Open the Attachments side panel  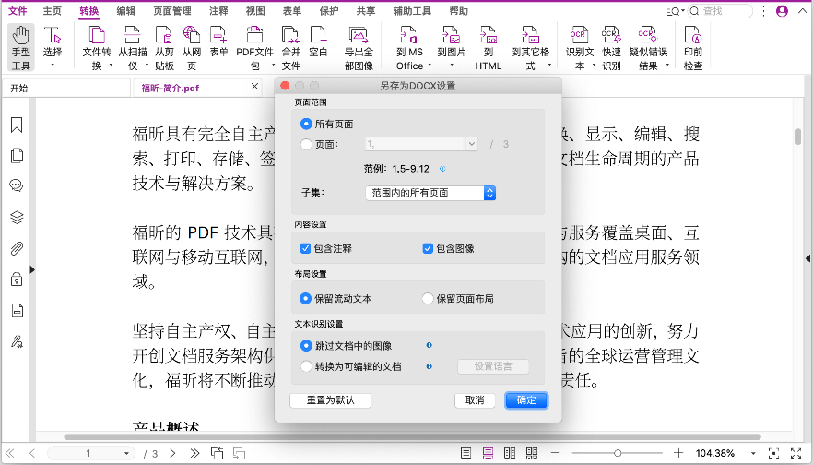click(17, 248)
